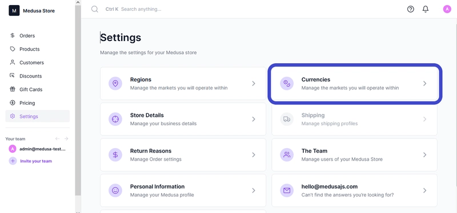
Task: Click the Shipping card title
Action: [312, 115]
